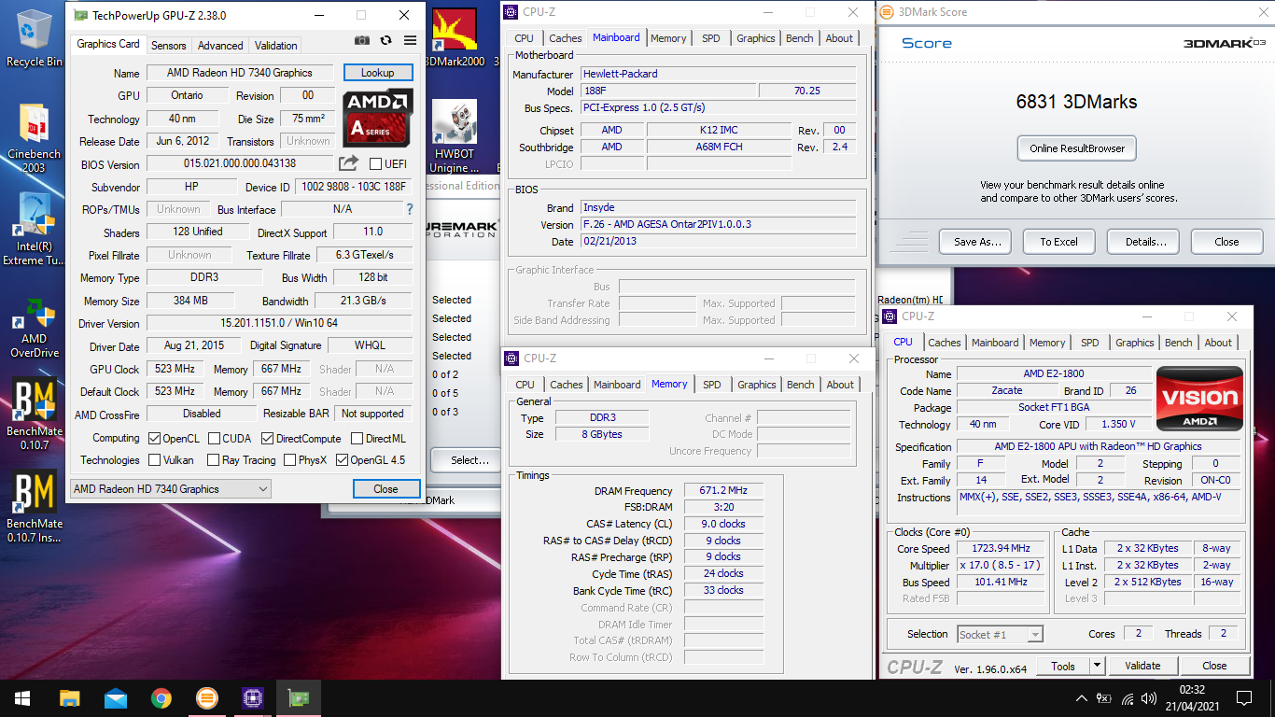The image size is (1275, 717).
Task: Expand the Tools dropdown arrow in CPU-Z
Action: click(x=1098, y=666)
